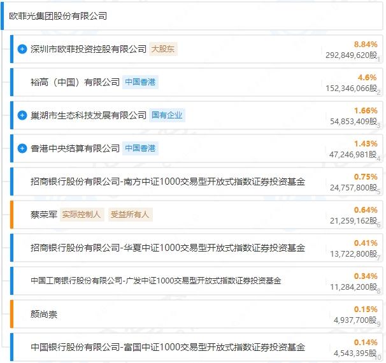Click the 24,757,800股 share count
The height and width of the screenshot is (363, 386).
click(x=354, y=187)
